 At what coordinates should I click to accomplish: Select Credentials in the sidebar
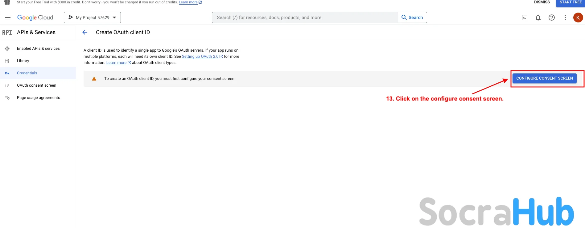(x=27, y=73)
